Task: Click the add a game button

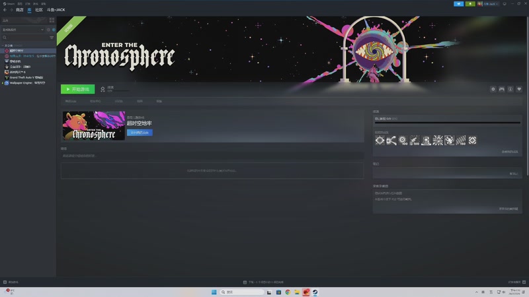Action: pyautogui.click(x=11, y=282)
